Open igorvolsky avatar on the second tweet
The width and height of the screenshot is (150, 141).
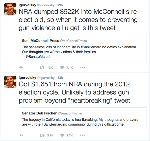pyautogui.click(x=10, y=82)
